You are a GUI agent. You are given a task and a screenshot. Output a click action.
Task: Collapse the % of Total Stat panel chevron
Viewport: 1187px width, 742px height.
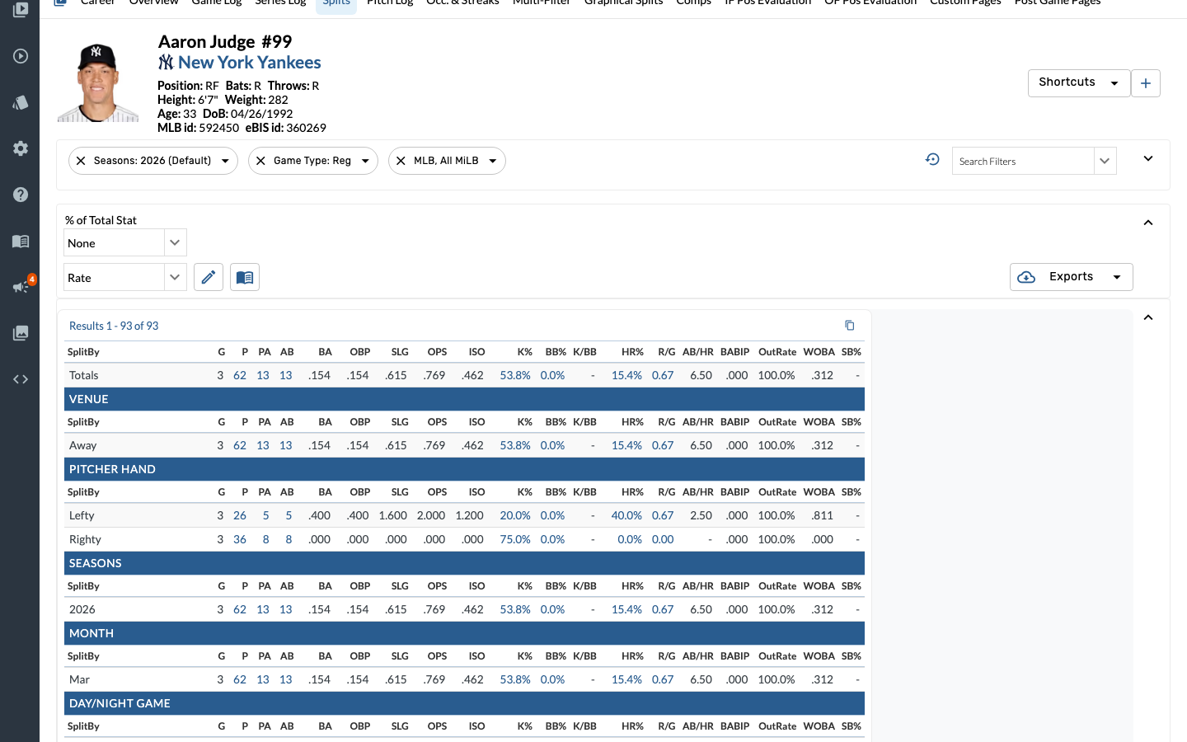click(1148, 223)
